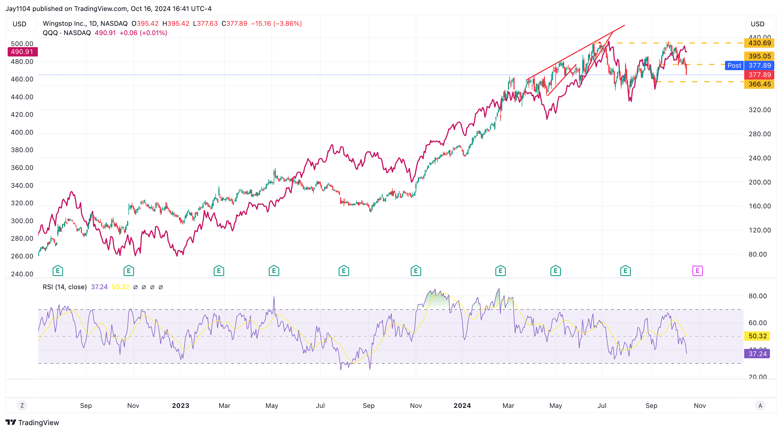
Task: Click the RSI legend 50.32 value
Action: click(x=121, y=287)
